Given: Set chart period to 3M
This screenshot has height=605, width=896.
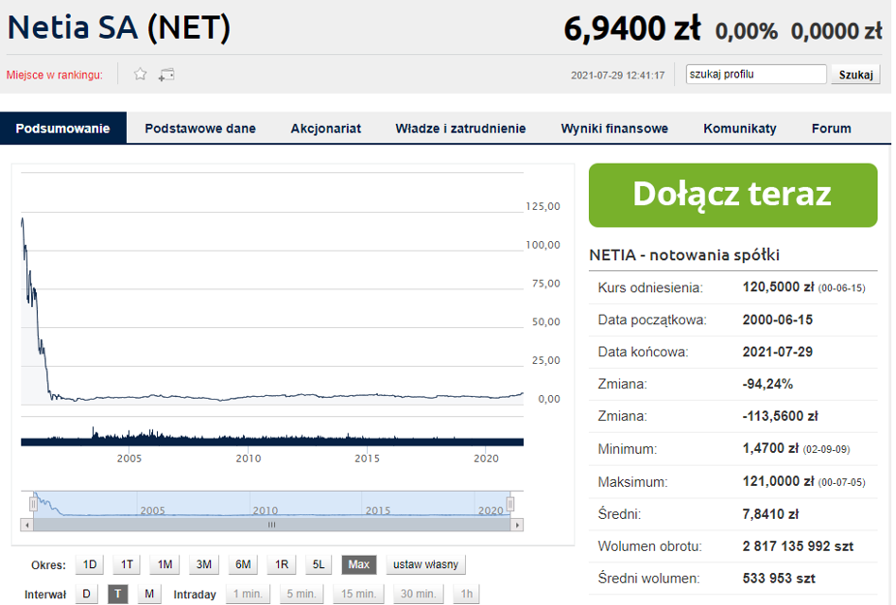Looking at the screenshot, I should point(204,564).
